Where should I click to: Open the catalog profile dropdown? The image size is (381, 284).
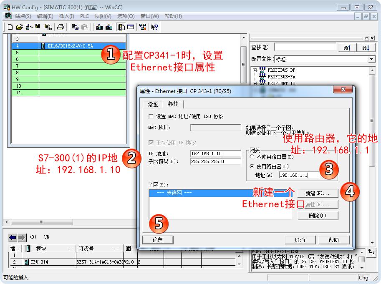(x=371, y=59)
